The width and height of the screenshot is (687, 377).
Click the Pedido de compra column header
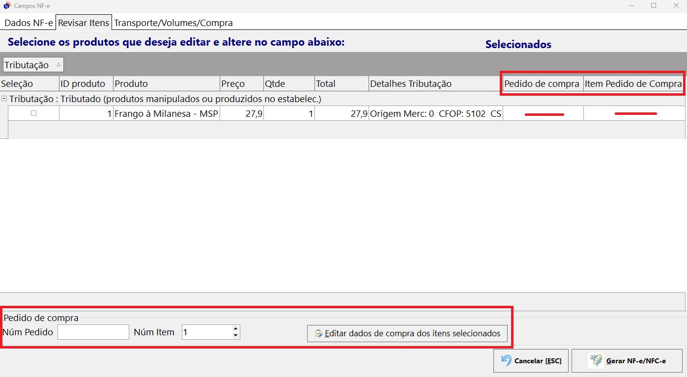tap(542, 84)
